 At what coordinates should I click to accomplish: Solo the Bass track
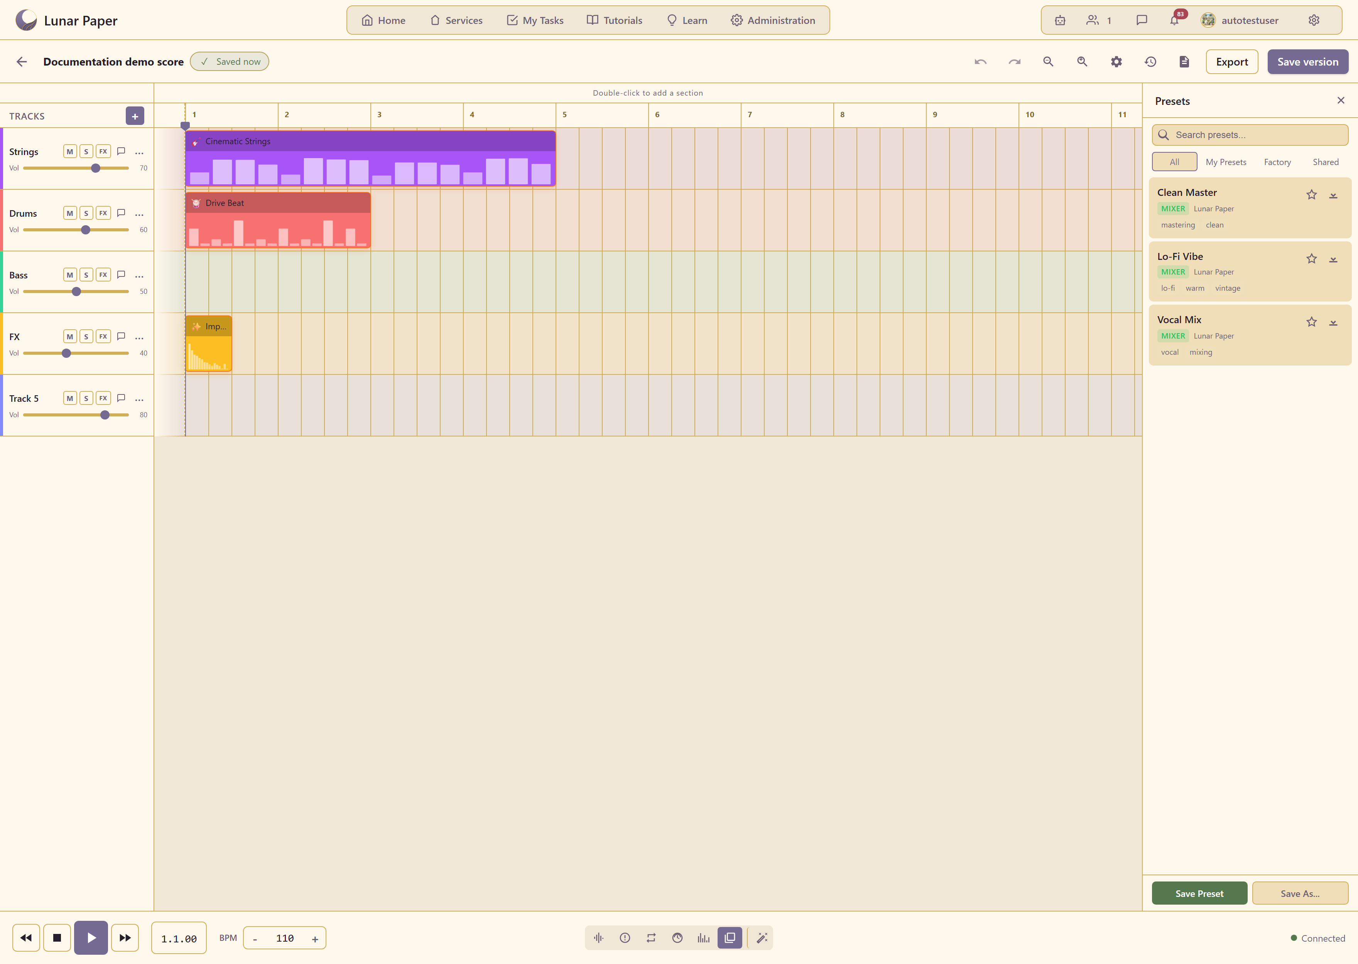pyautogui.click(x=86, y=275)
